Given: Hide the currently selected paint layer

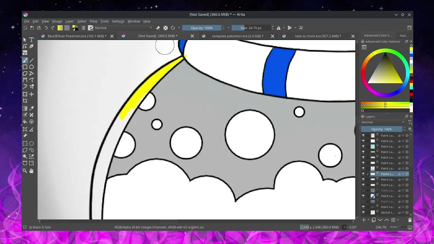Looking at the screenshot, I should [x=363, y=174].
